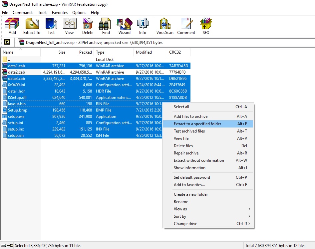Choose Select all in context menu
315x249 pixels.
click(208, 107)
